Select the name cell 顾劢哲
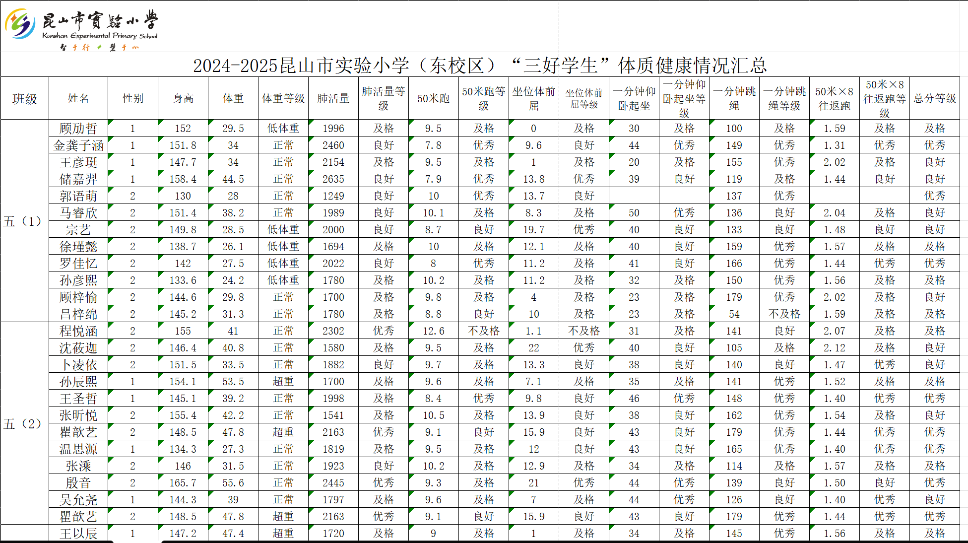The image size is (968, 543). point(78,129)
